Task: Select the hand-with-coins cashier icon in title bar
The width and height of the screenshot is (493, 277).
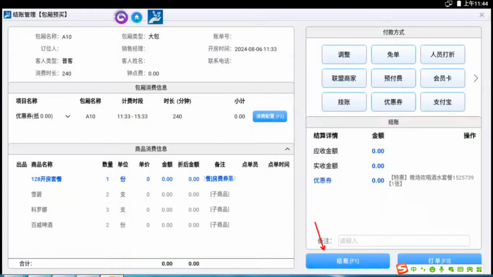Action: (154, 17)
